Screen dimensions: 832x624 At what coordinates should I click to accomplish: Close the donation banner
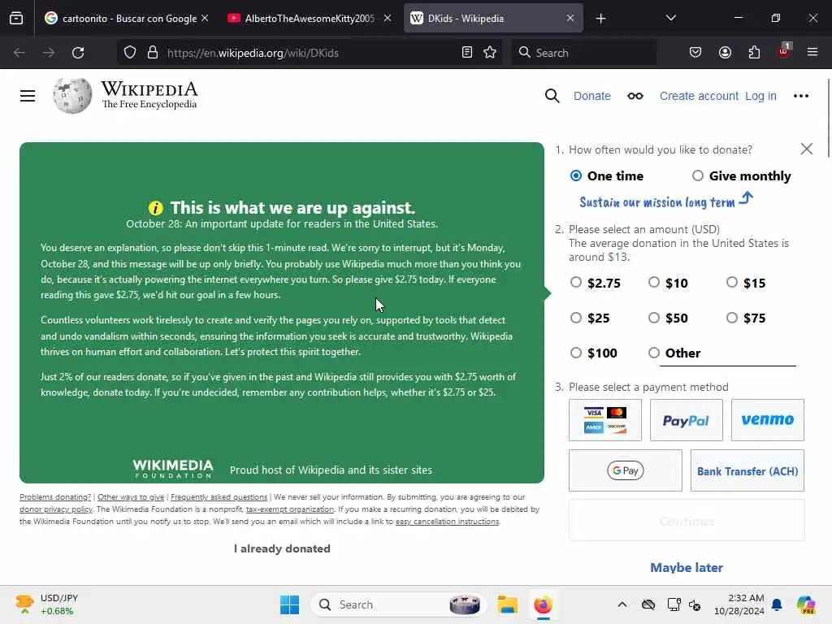point(807,149)
